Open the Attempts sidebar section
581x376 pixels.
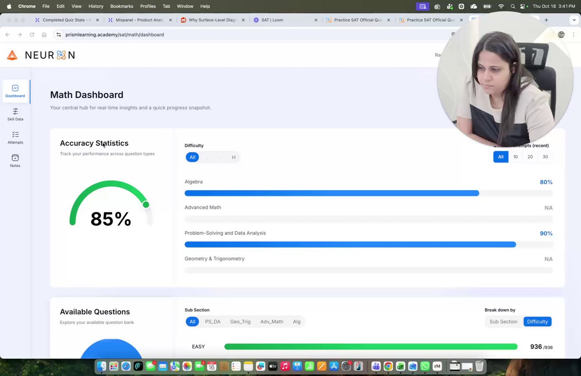(x=15, y=138)
